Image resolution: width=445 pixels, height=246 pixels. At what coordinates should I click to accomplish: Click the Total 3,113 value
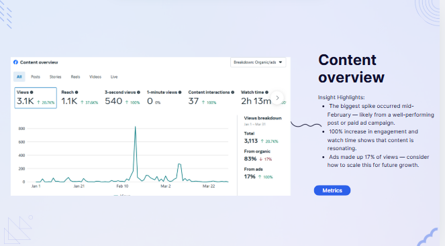click(x=250, y=141)
